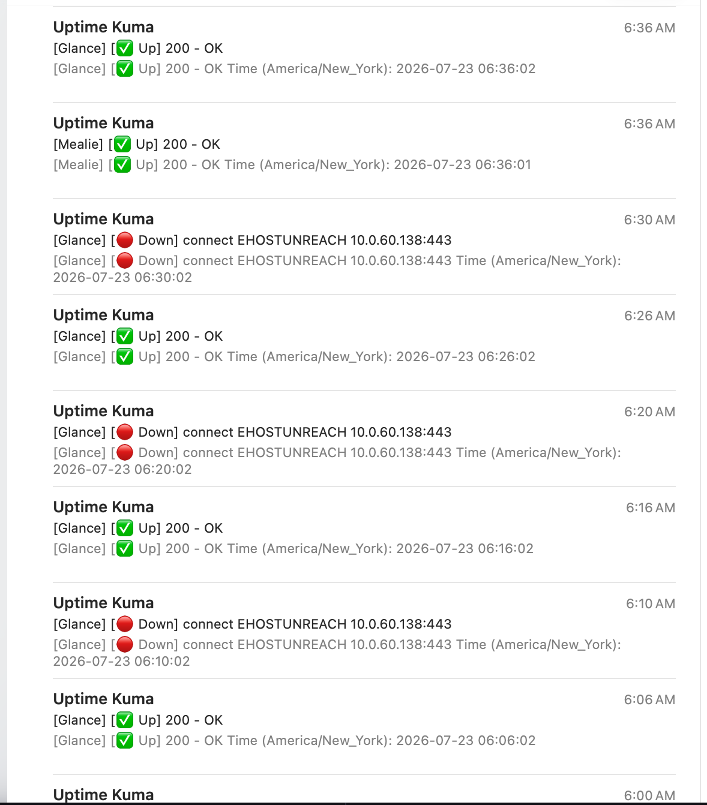Select the Glance Down email from 6:30 AM
Viewport: 707px width, 805px height.
pyautogui.click(x=364, y=247)
